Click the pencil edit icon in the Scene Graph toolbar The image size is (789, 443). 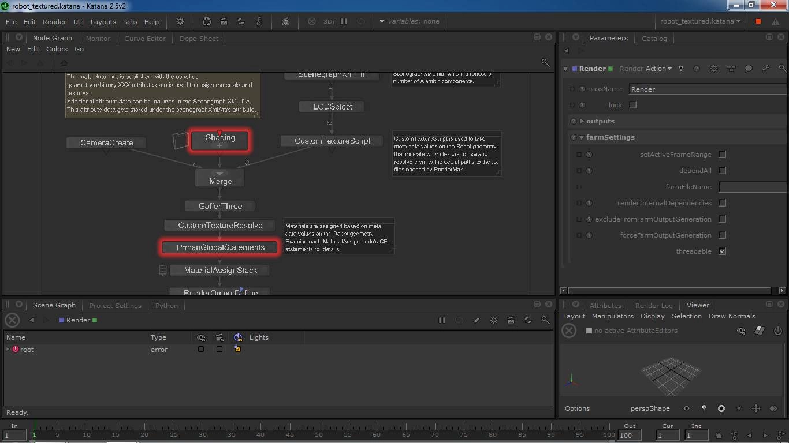click(x=477, y=320)
